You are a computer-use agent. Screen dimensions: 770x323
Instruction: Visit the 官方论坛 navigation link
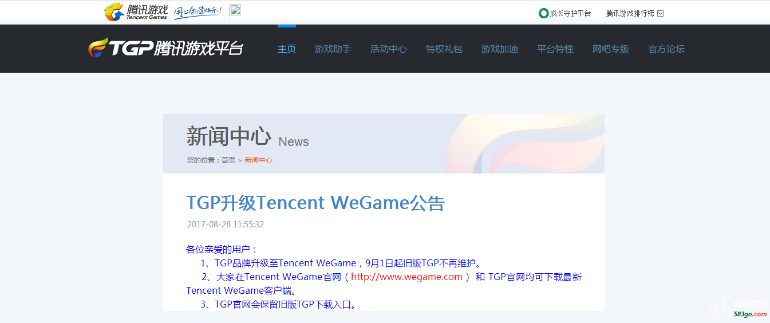666,49
